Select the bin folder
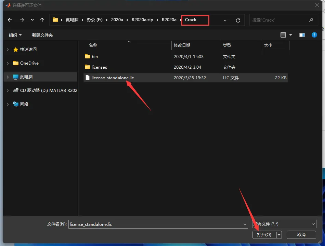The height and width of the screenshot is (246, 325). (x=95, y=56)
